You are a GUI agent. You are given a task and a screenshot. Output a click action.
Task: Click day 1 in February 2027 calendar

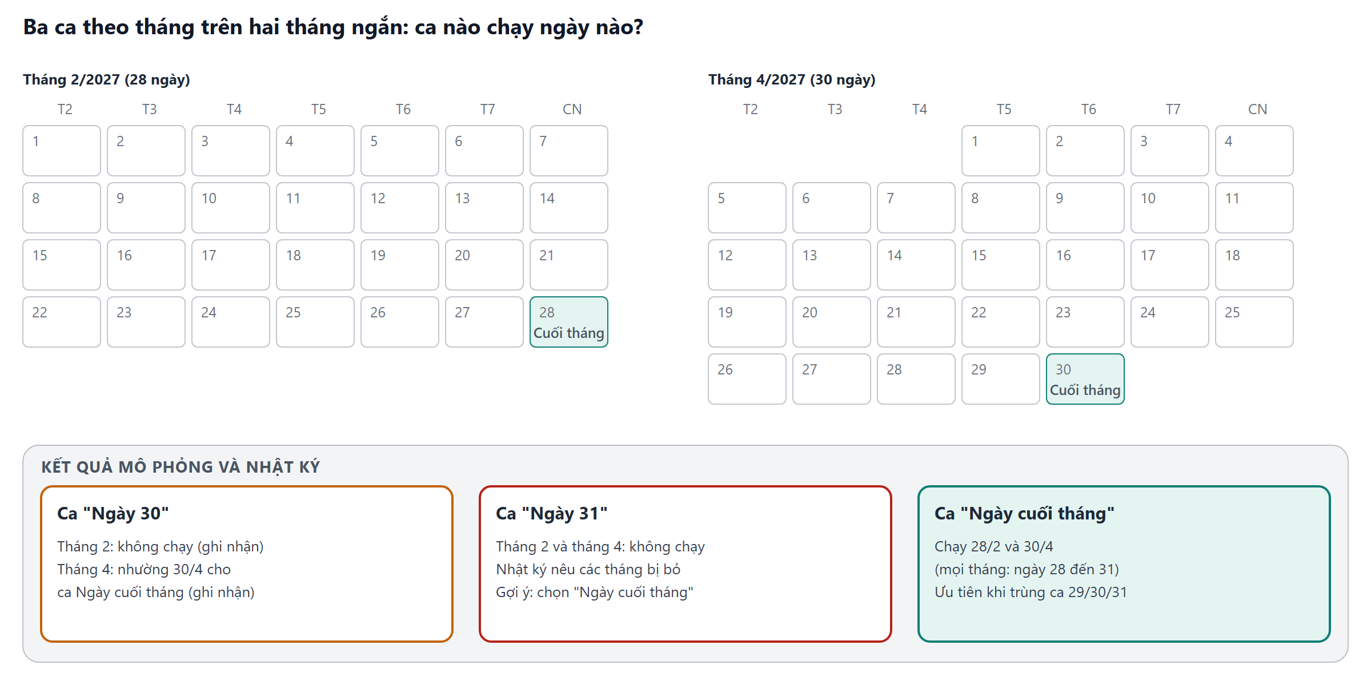(x=62, y=151)
